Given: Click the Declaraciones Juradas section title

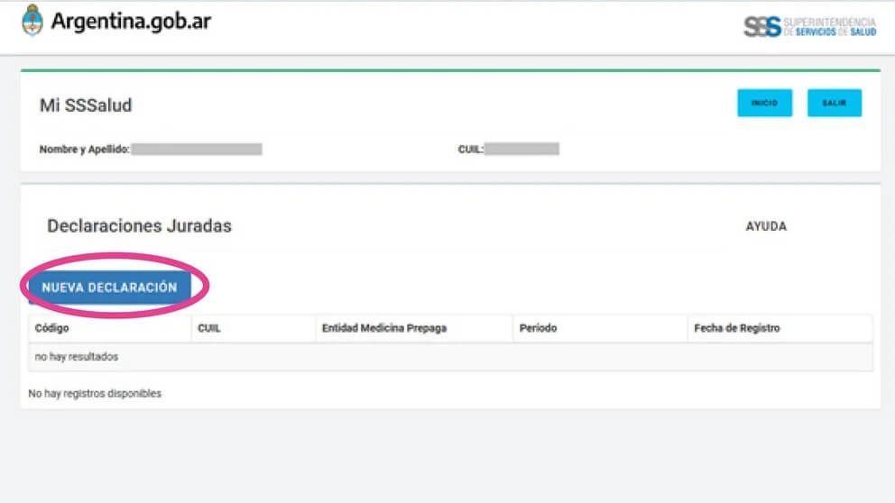Looking at the screenshot, I should tap(139, 226).
